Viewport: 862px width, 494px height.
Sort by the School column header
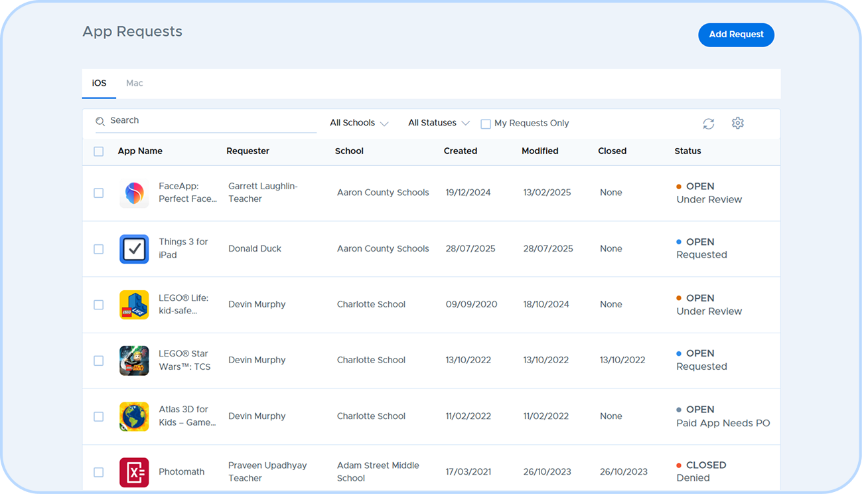pos(349,151)
